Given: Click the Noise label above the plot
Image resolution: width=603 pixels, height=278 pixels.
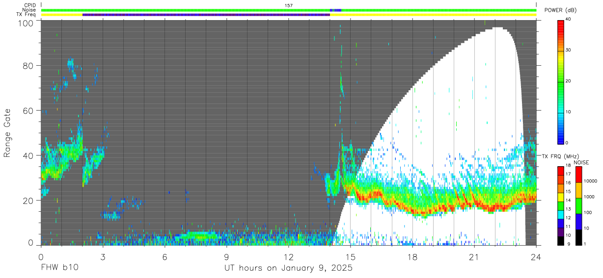Looking at the screenshot, I should click(x=29, y=10).
